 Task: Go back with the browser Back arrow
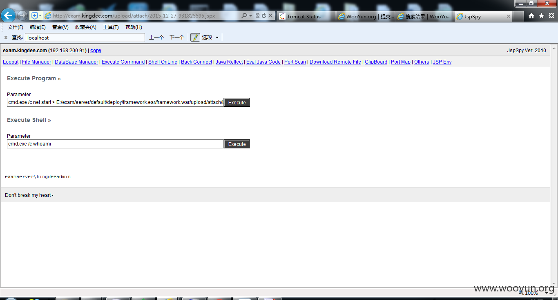(x=8, y=15)
